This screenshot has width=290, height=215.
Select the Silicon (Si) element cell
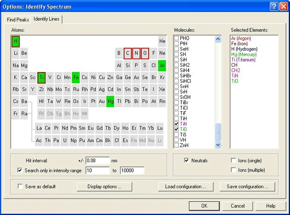click(128, 65)
